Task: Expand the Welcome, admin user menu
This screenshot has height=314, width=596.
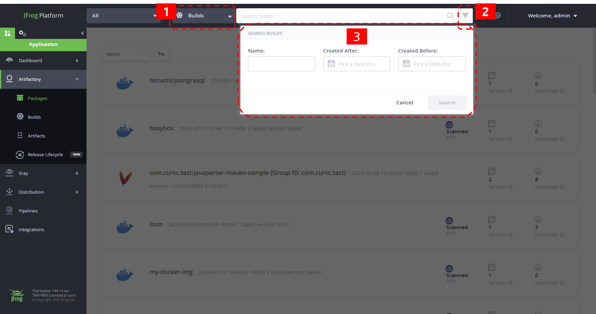Action: click(552, 16)
